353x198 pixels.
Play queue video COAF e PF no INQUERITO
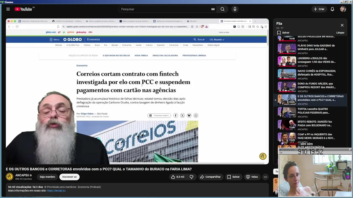311,137
